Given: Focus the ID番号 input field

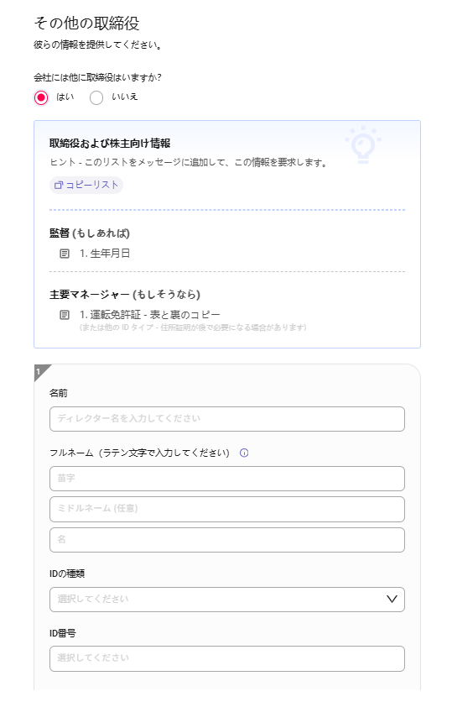Looking at the screenshot, I should click(227, 658).
